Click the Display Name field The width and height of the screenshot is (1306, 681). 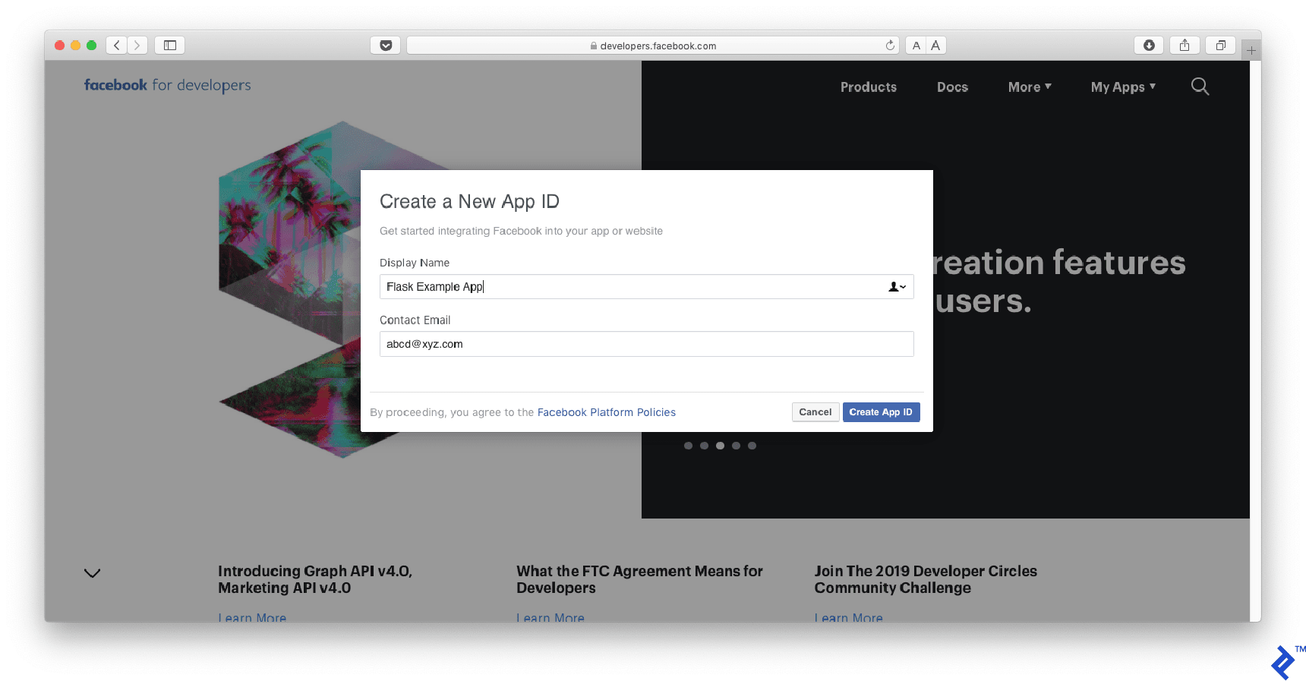[x=646, y=287]
